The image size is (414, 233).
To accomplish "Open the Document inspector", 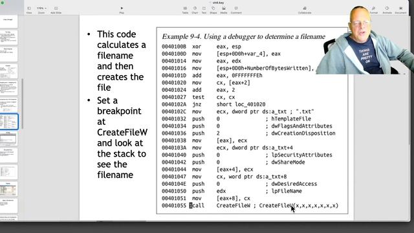I will pyautogui.click(x=400, y=10).
